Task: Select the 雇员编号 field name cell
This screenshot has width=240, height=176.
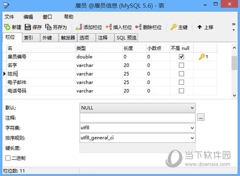Action: click(41, 57)
